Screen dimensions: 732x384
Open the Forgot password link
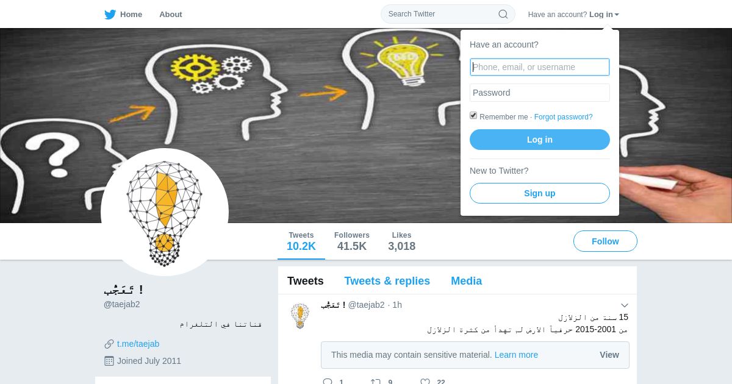coord(564,117)
